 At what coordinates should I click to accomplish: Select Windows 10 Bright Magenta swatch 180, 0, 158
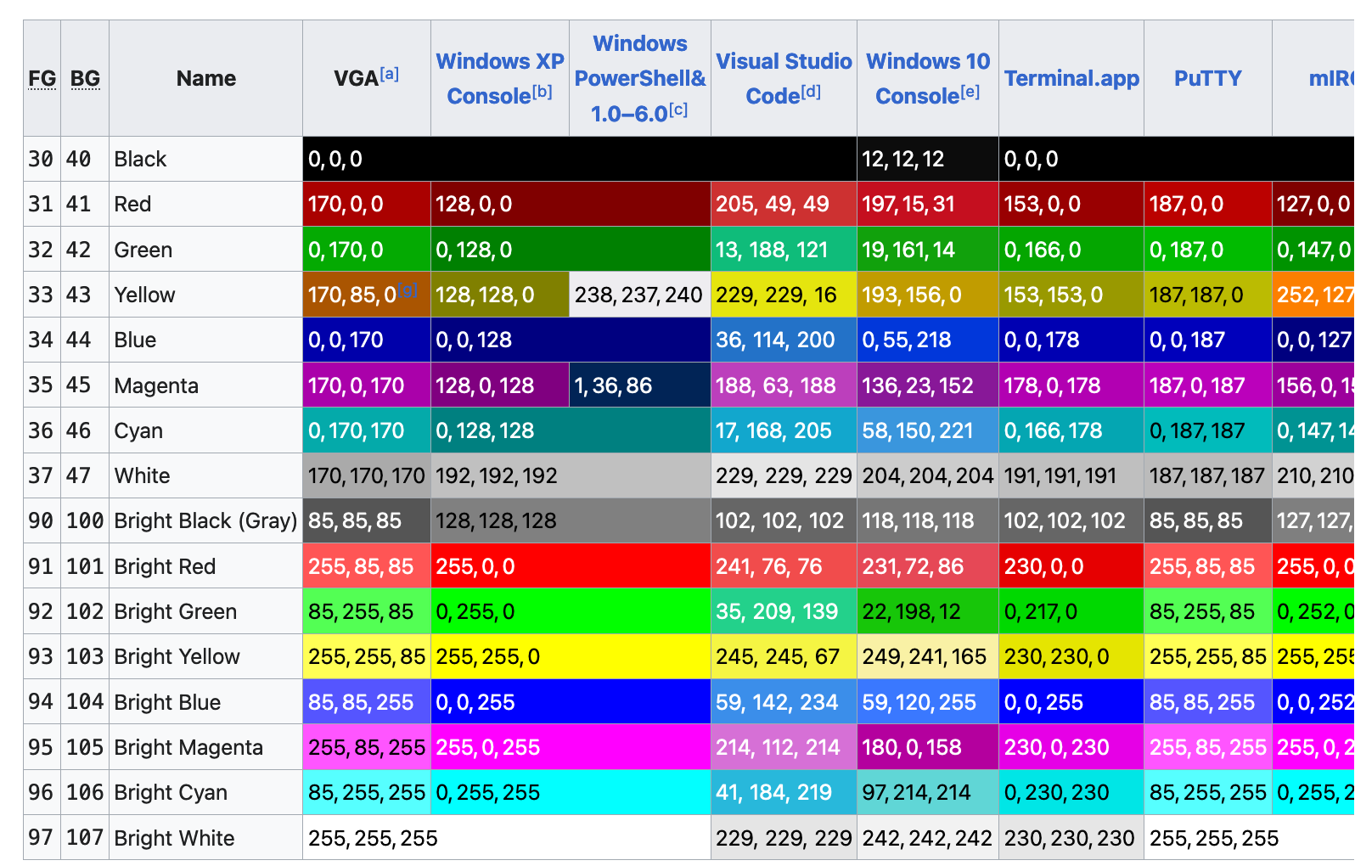click(x=928, y=747)
